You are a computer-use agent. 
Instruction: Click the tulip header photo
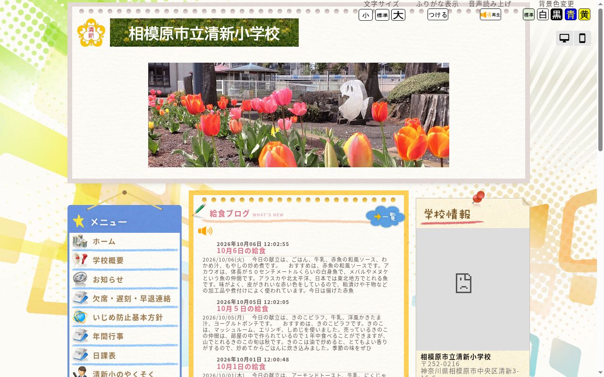point(299,115)
